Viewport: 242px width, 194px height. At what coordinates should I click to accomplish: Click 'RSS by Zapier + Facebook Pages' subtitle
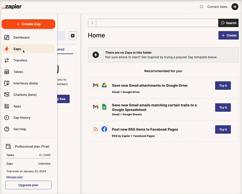pyautogui.click(x=133, y=136)
